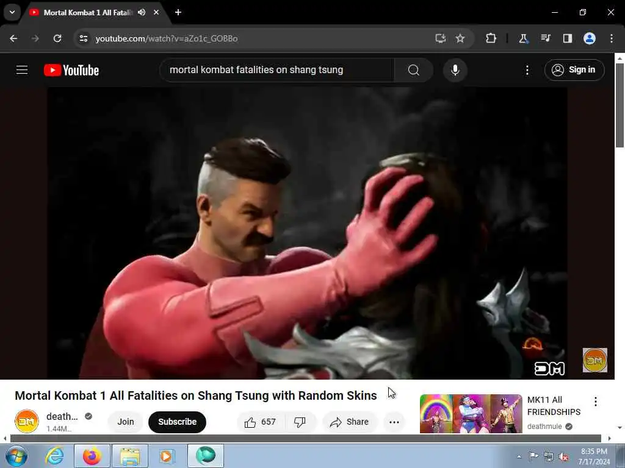Go to YouTube home via logo

(x=71, y=70)
